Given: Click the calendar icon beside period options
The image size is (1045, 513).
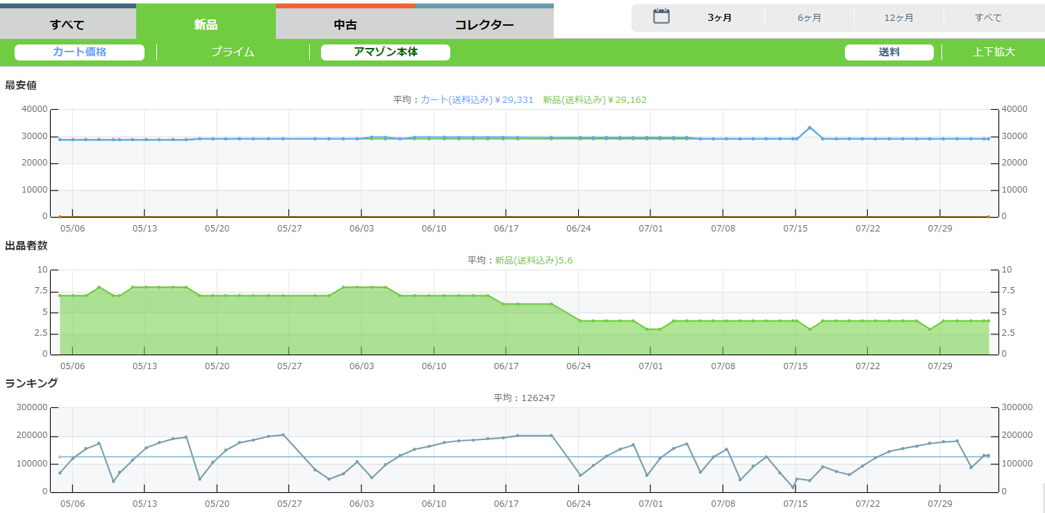Looking at the screenshot, I should tap(661, 17).
